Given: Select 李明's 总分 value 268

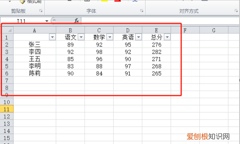Looking at the screenshot, I should coord(156,66).
